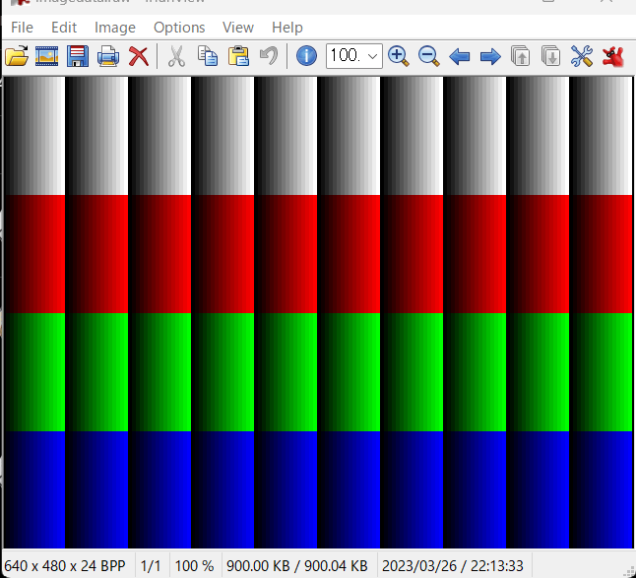Image resolution: width=636 pixels, height=578 pixels.
Task: Open the File menu
Action: [22, 28]
